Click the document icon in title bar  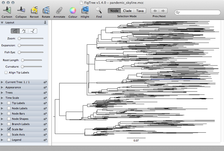[x=81, y=3]
